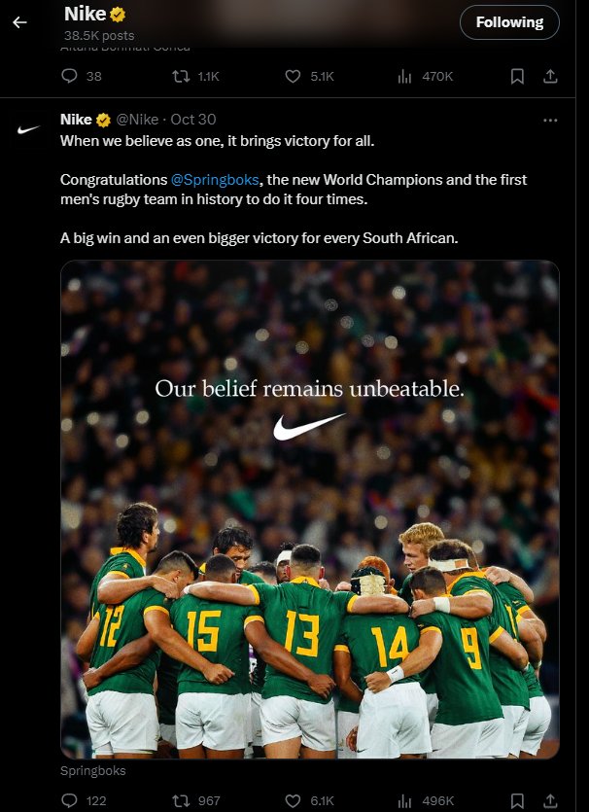
Task: Click the Following button for Nike
Action: (509, 22)
